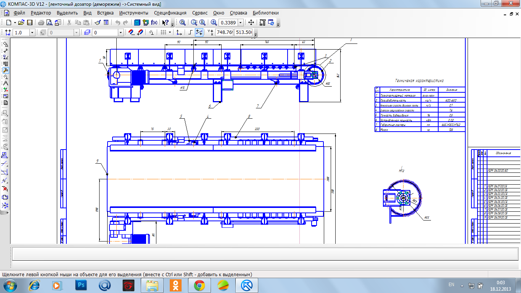
Task: Click the scale magnifier beside 0.3389 field
Action: point(214,23)
